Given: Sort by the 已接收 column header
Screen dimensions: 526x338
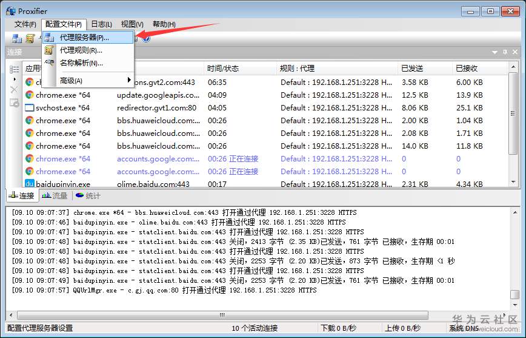Looking at the screenshot, I should (x=480, y=69).
